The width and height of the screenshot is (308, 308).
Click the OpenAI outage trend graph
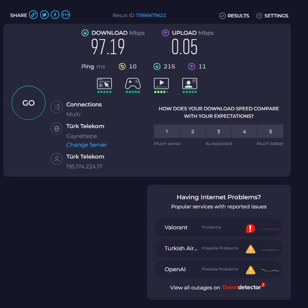tap(270, 270)
